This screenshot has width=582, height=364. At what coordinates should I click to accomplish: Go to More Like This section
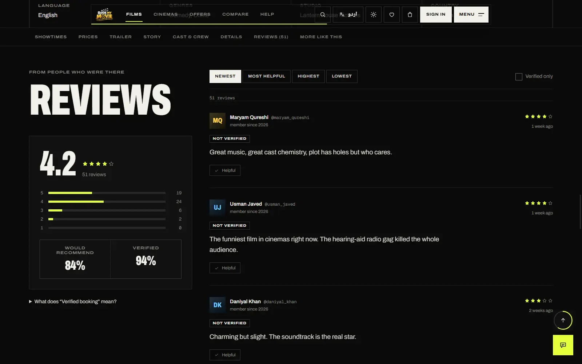click(x=321, y=37)
